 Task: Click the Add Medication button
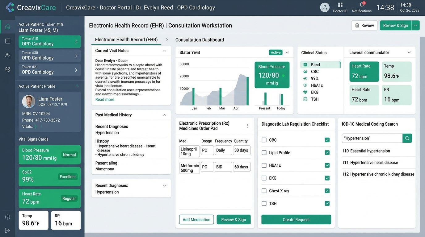click(x=196, y=220)
